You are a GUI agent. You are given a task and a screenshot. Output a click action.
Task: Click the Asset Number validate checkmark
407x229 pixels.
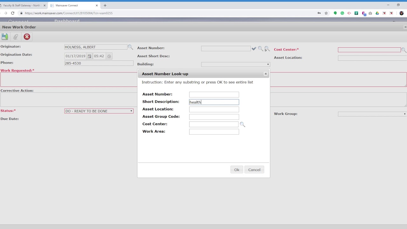point(254,49)
